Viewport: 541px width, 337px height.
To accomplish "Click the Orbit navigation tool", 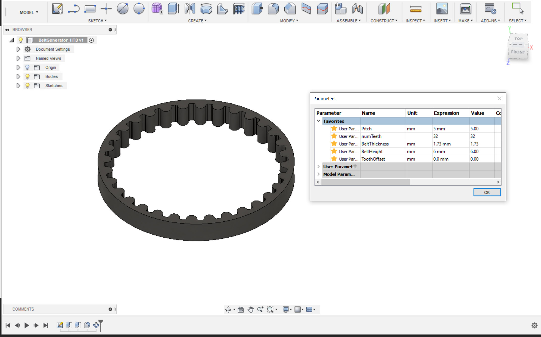I will coord(228,310).
